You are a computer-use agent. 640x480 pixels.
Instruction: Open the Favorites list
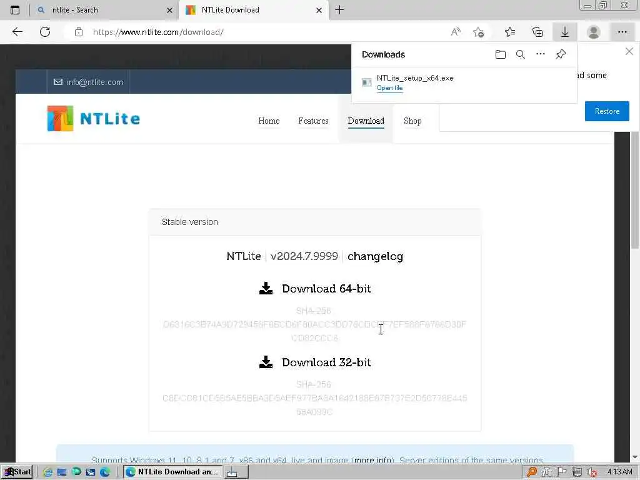(x=510, y=32)
